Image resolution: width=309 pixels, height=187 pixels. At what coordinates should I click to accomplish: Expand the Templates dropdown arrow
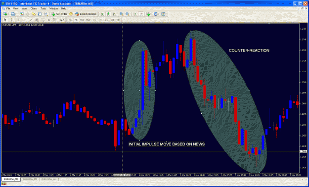(166, 14)
